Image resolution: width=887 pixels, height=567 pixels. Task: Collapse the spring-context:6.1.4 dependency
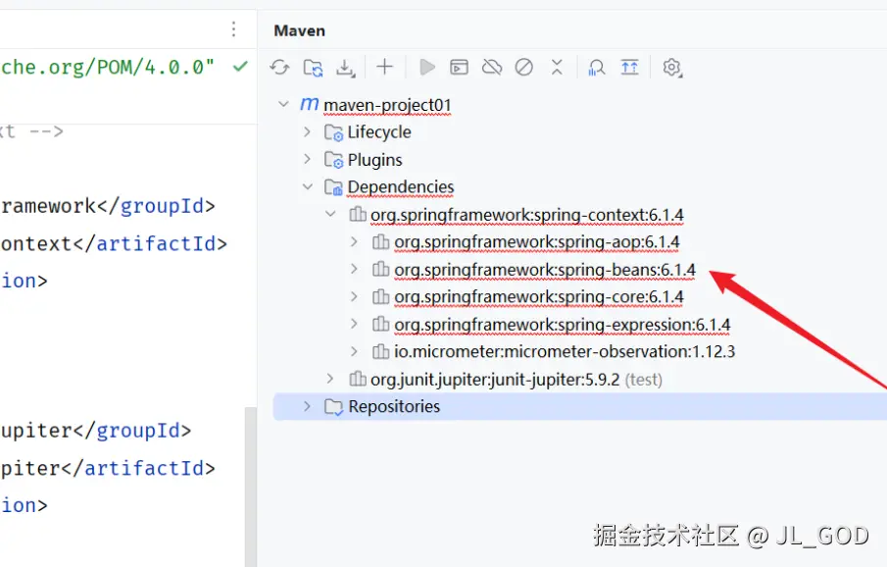331,214
